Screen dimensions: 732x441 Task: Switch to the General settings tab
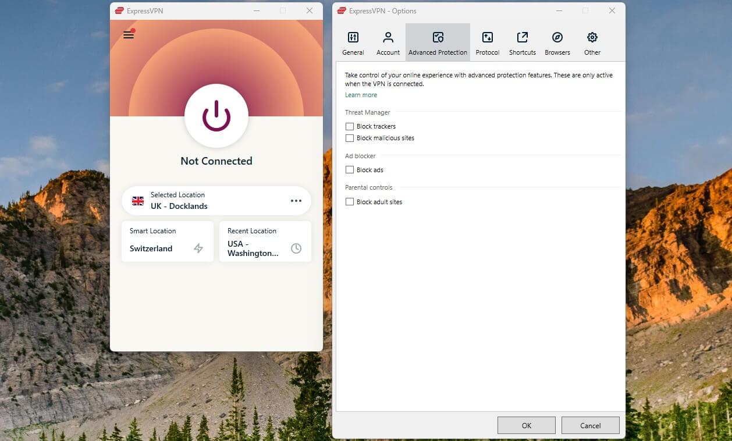(x=353, y=41)
